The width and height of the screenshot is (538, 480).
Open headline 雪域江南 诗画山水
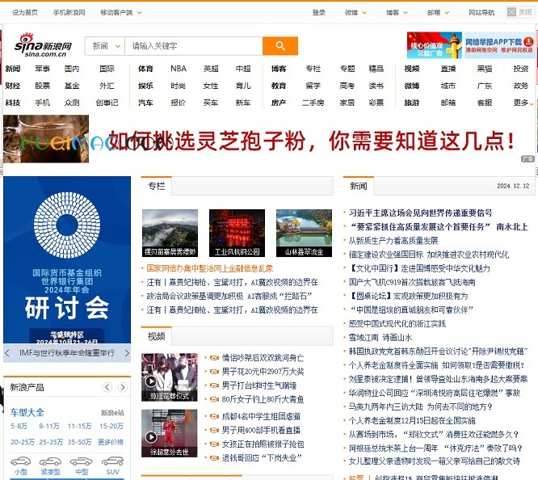[x=380, y=338]
